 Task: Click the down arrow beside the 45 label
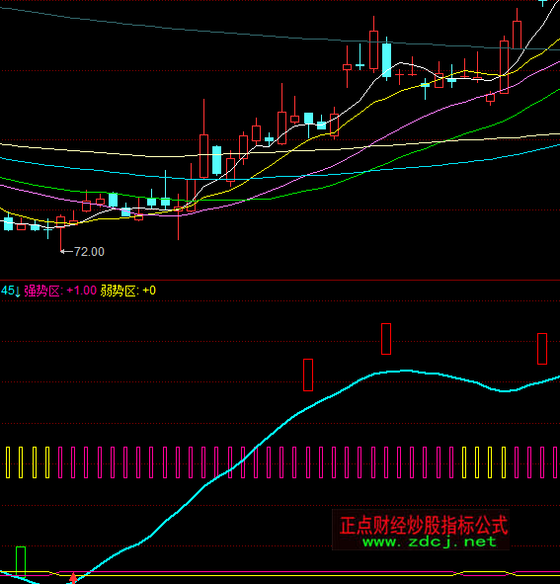18,292
